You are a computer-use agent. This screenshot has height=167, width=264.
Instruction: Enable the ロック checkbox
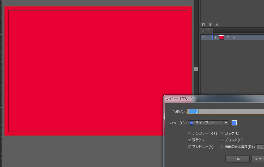(222, 133)
